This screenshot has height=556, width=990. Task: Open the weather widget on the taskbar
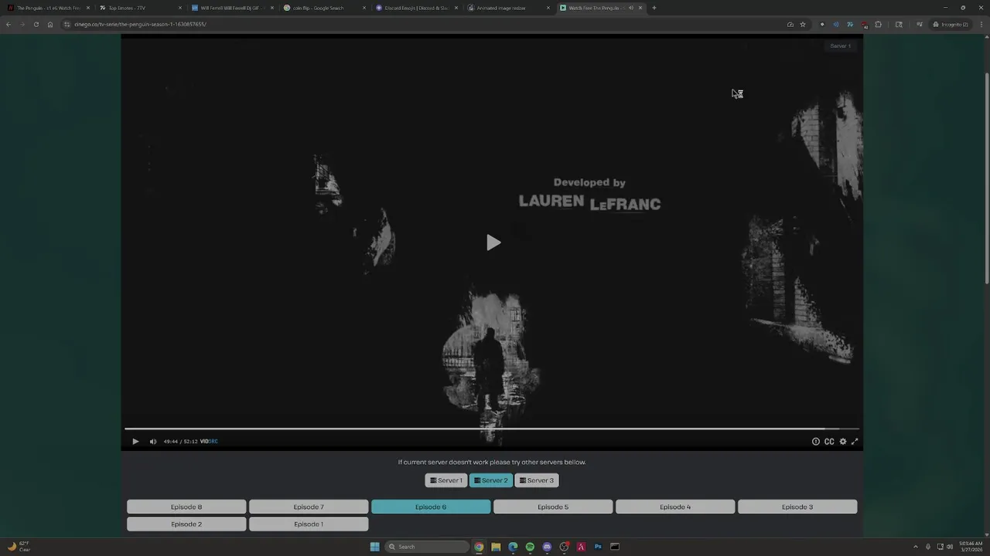point(19,547)
